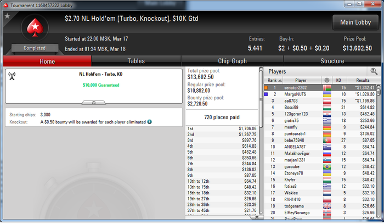384x224 pixels.
Task: Click the PokerStars red spade logo
Action: (x=35, y=27)
